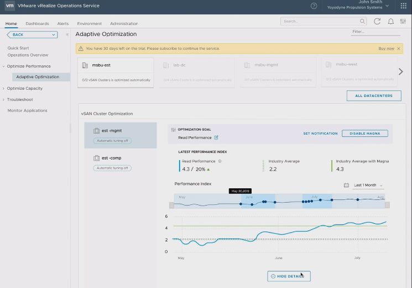Click the Read Performance info icon
Screen dimensions: 412x288
click(x=220, y=161)
